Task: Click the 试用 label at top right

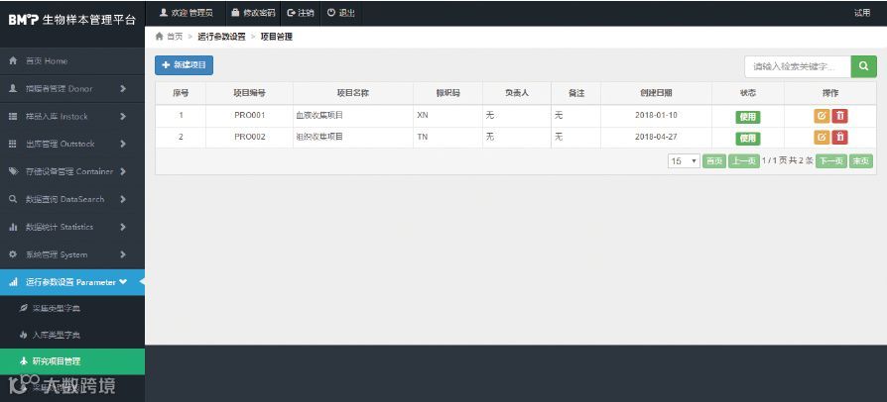Action: (862, 13)
